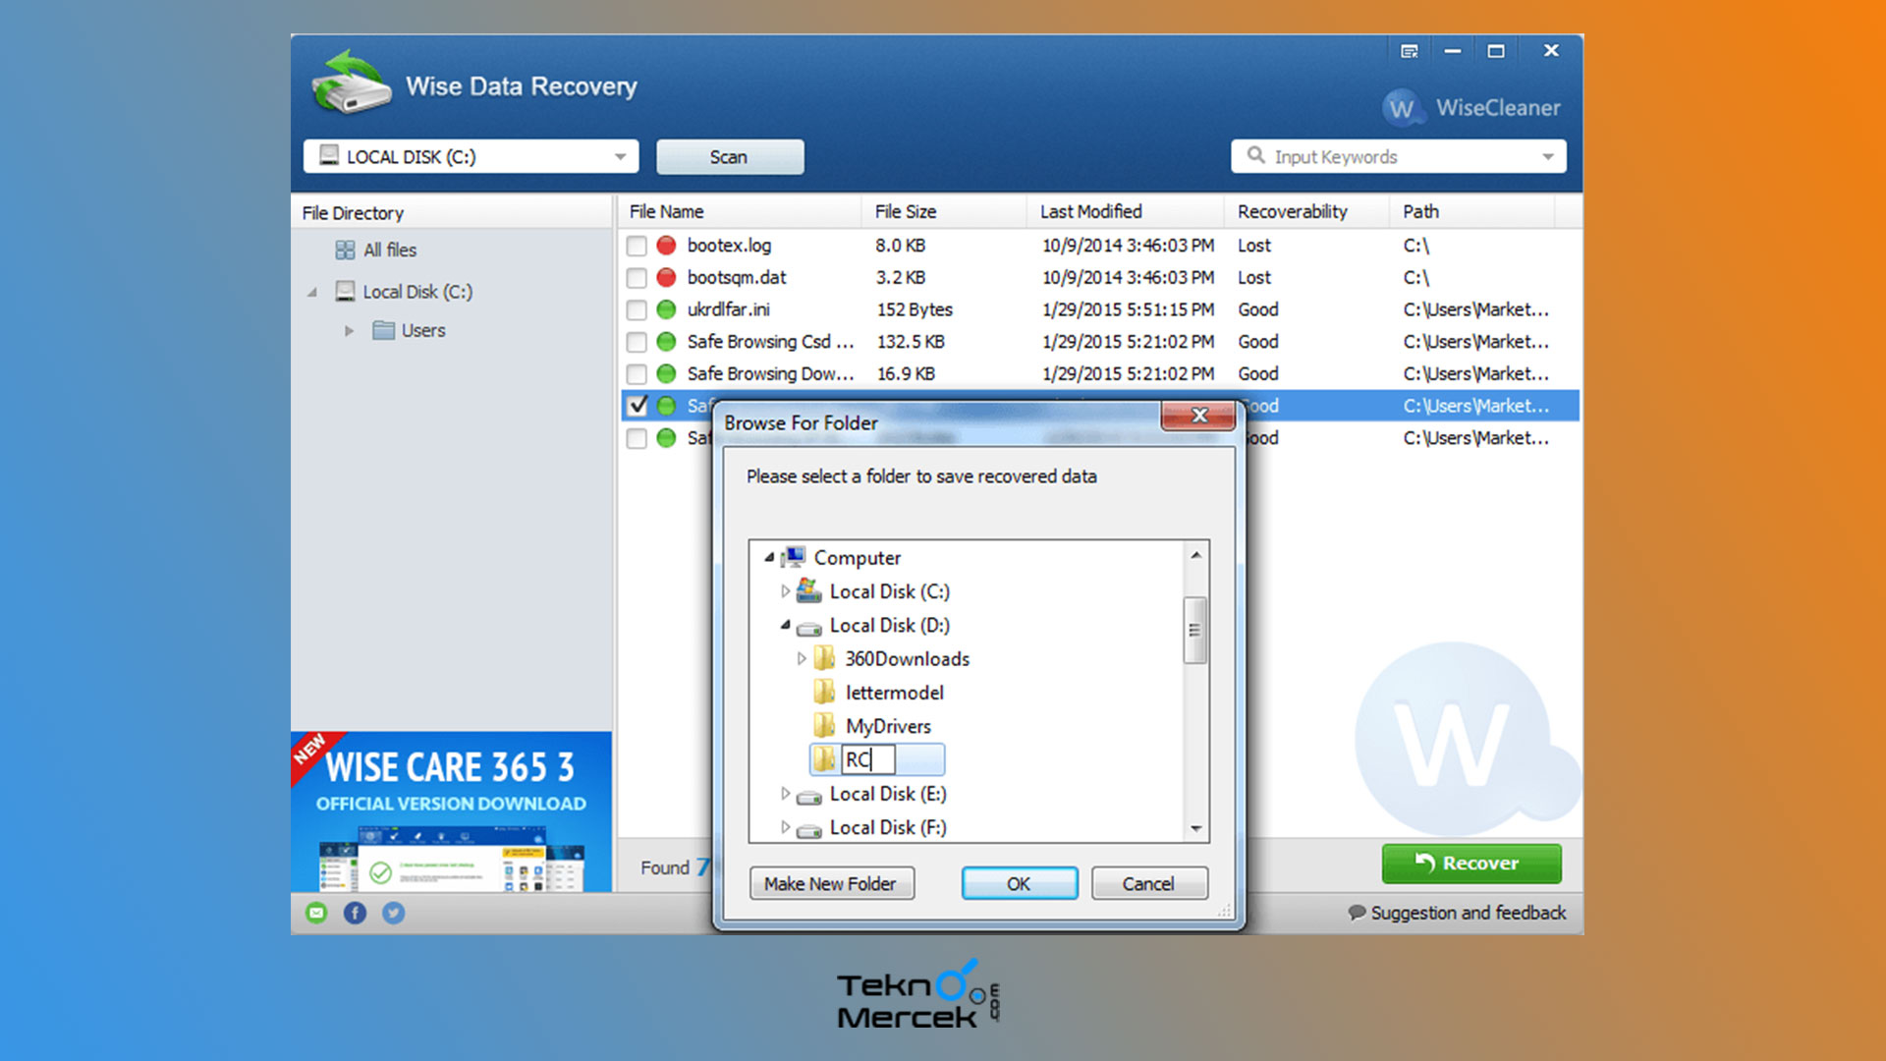The height and width of the screenshot is (1061, 1886).
Task: Check the bootsqm.dat checkbox
Action: pyautogui.click(x=637, y=278)
